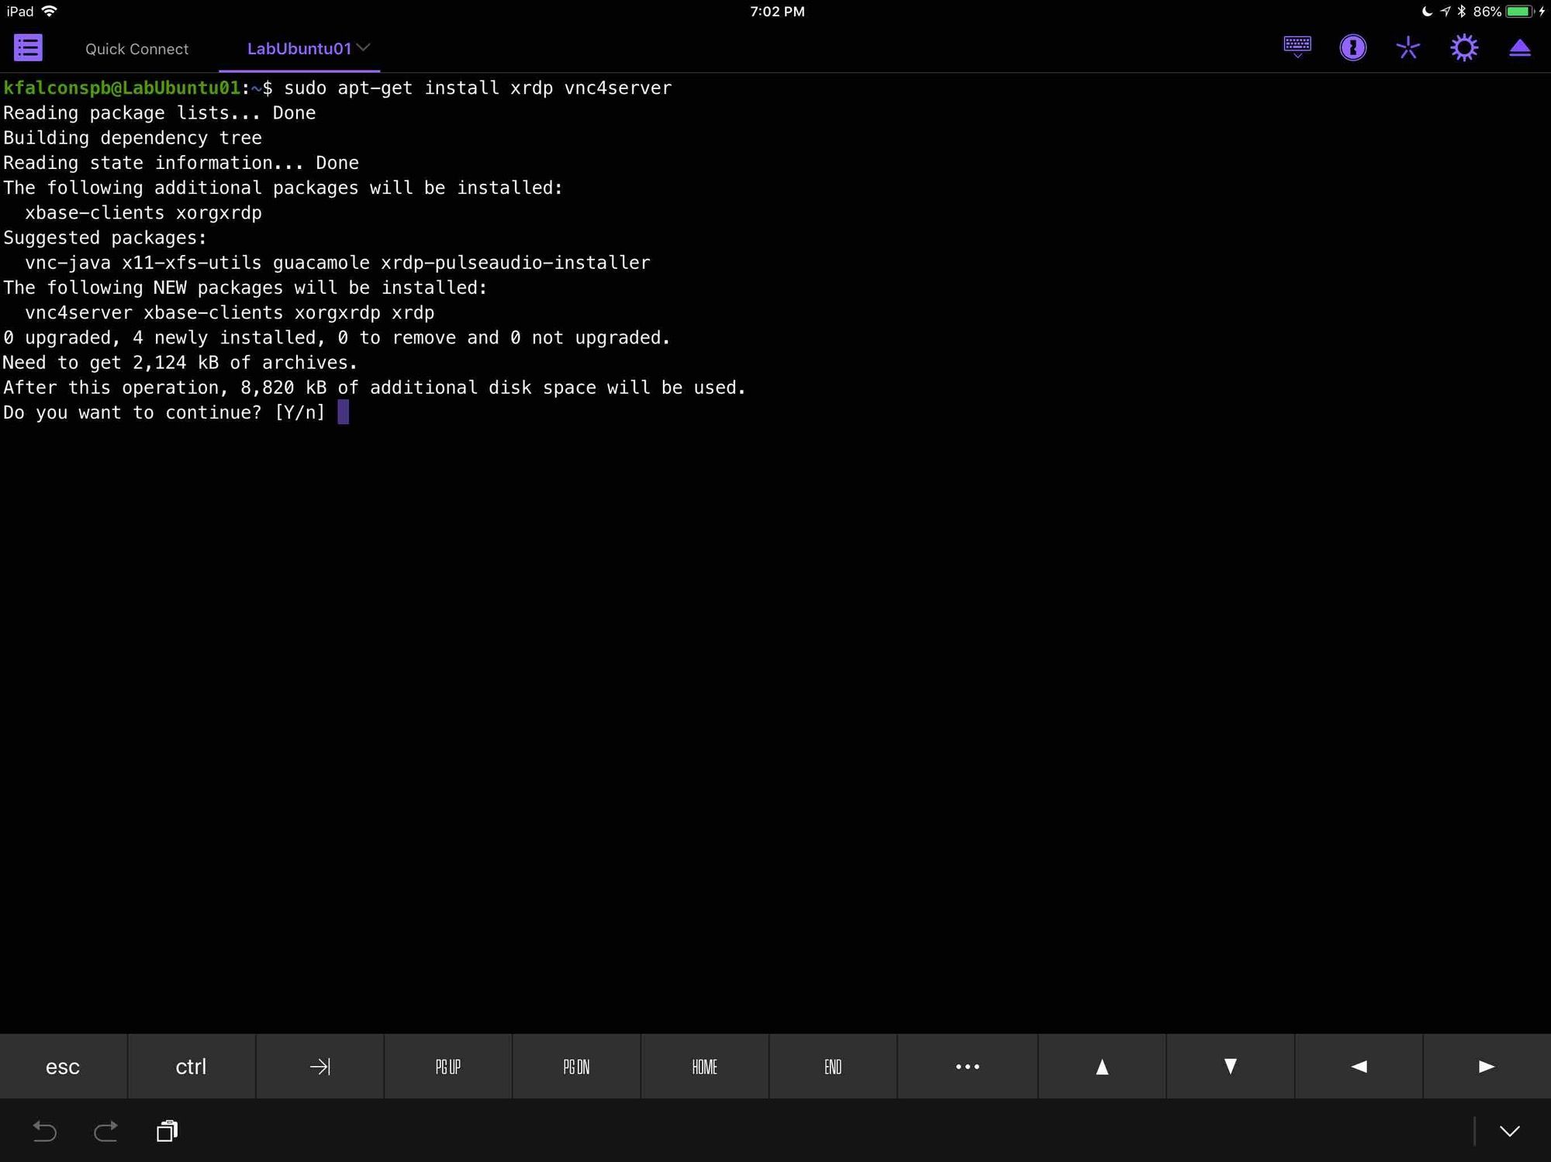Tap the END key
Image resolution: width=1551 pixels, height=1162 pixels.
(x=833, y=1067)
